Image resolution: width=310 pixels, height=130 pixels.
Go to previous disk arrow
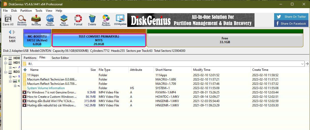[10, 32]
